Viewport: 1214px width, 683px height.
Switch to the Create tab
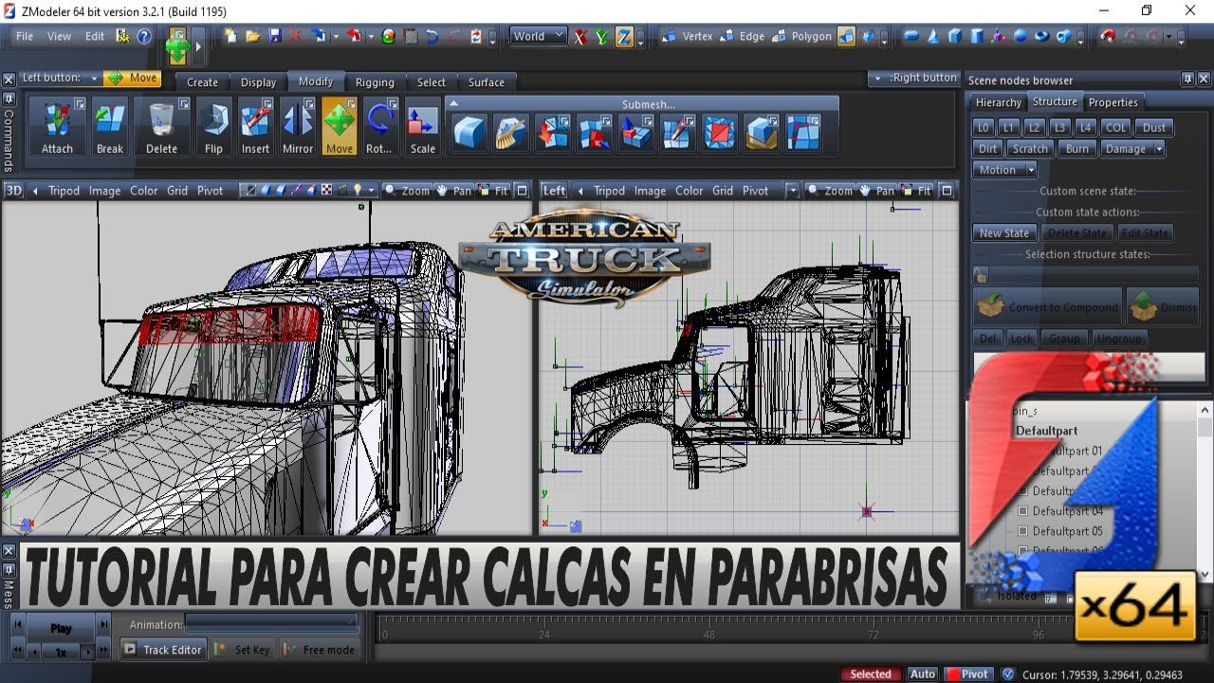(202, 83)
